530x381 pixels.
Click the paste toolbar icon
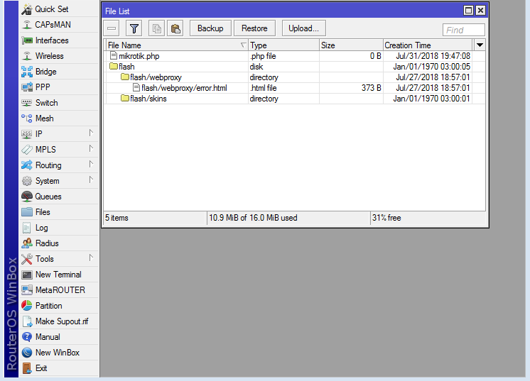(x=175, y=28)
